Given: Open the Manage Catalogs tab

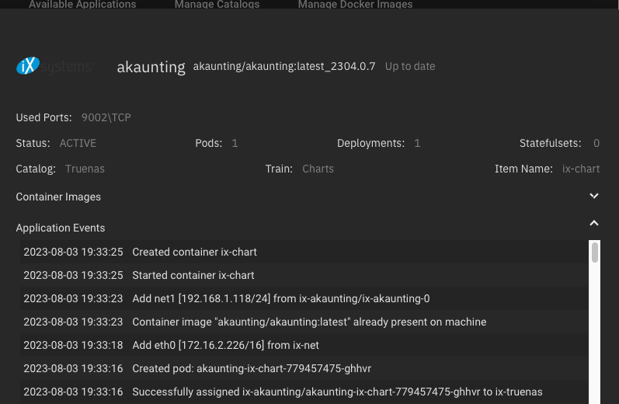Looking at the screenshot, I should [217, 5].
